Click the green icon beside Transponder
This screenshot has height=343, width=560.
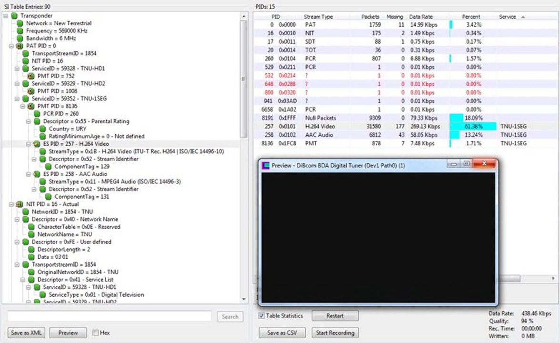coord(14,16)
